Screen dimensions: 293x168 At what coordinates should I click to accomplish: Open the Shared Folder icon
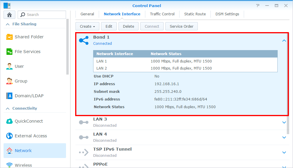pos(9,37)
